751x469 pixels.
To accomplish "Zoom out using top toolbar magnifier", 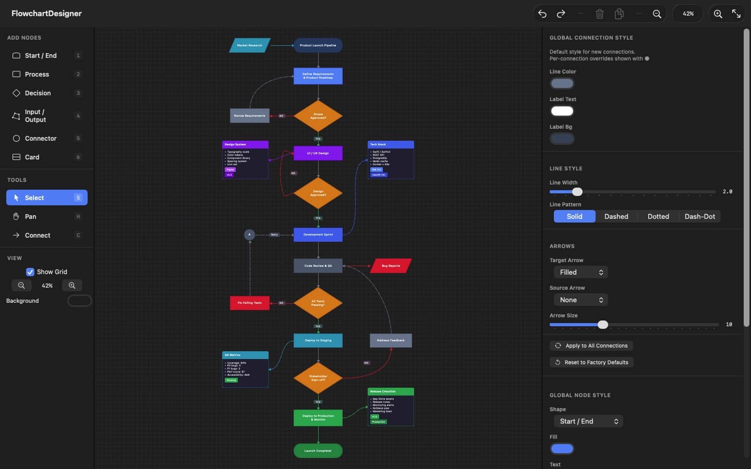I will (x=657, y=14).
